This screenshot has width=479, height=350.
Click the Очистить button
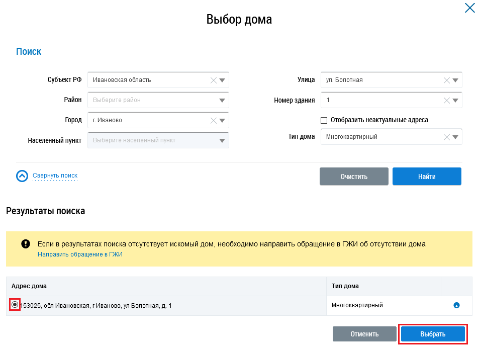tap(354, 177)
